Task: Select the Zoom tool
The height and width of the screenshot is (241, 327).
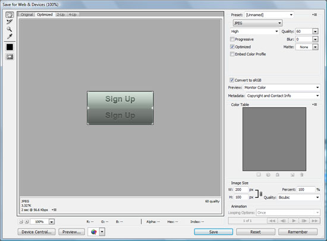Action: tap(9, 29)
